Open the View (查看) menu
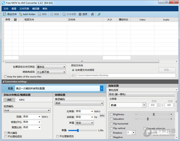This screenshot has width=180, height=141. (x=14, y=9)
